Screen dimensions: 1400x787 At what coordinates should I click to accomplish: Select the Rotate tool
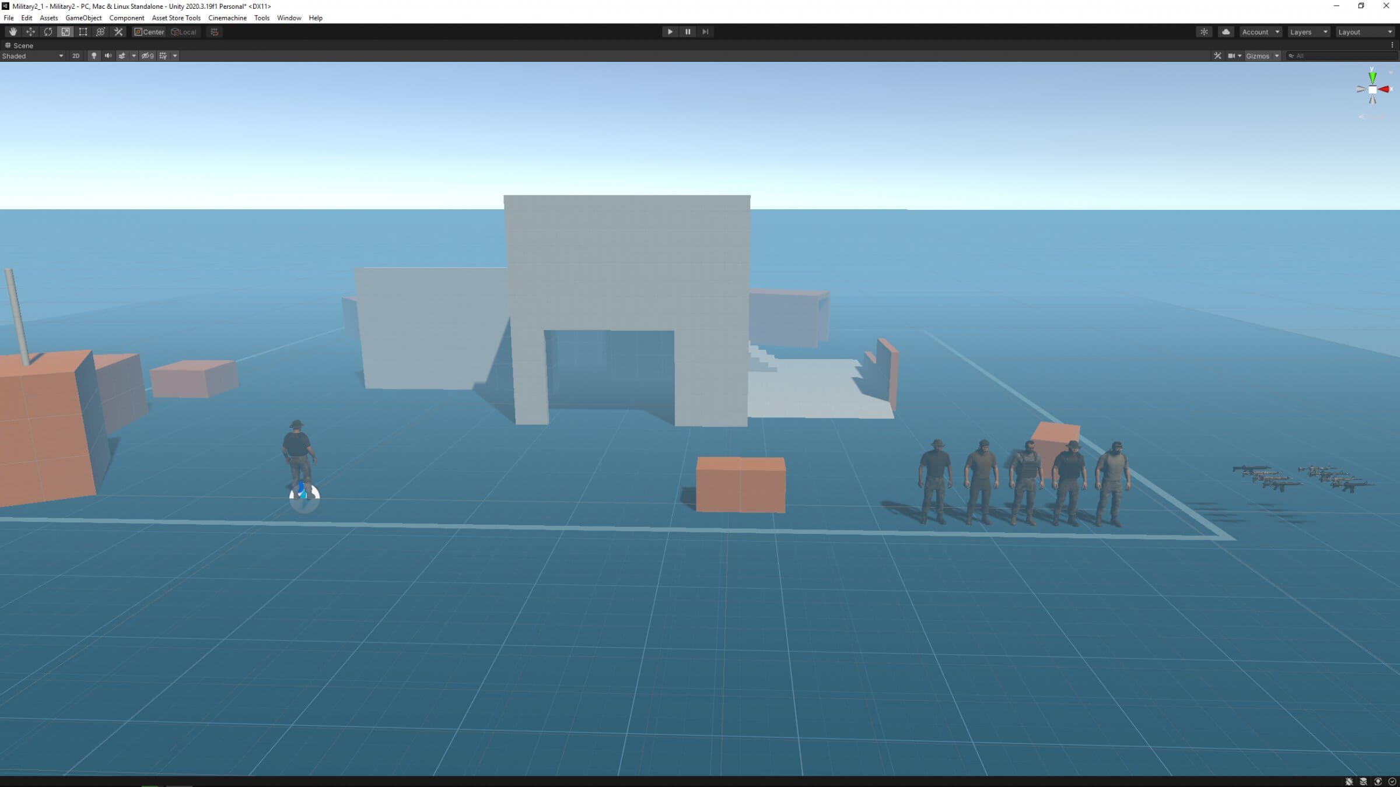click(48, 32)
